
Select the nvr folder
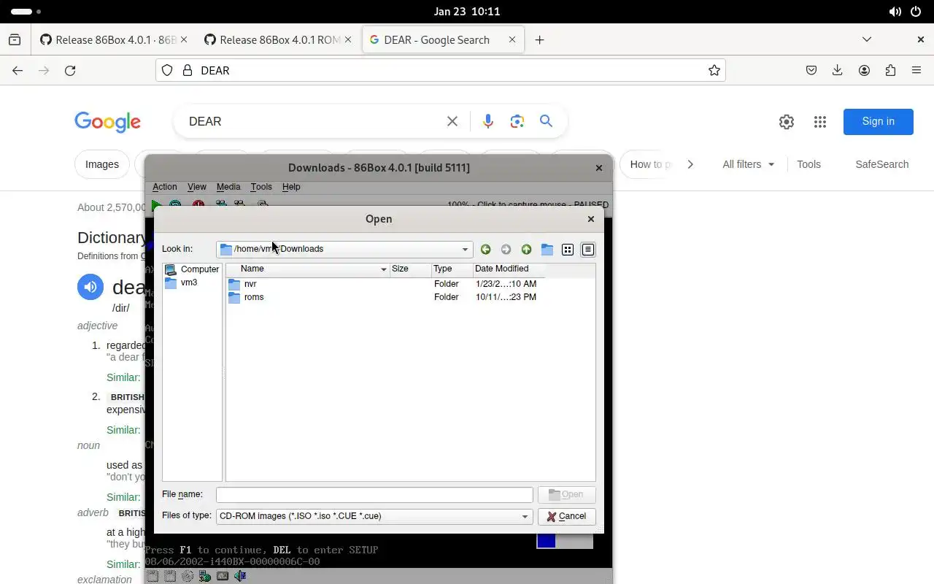point(250,284)
